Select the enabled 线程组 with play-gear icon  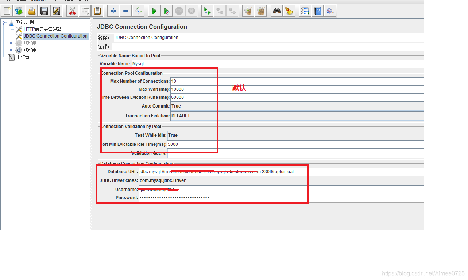[x=30, y=50]
